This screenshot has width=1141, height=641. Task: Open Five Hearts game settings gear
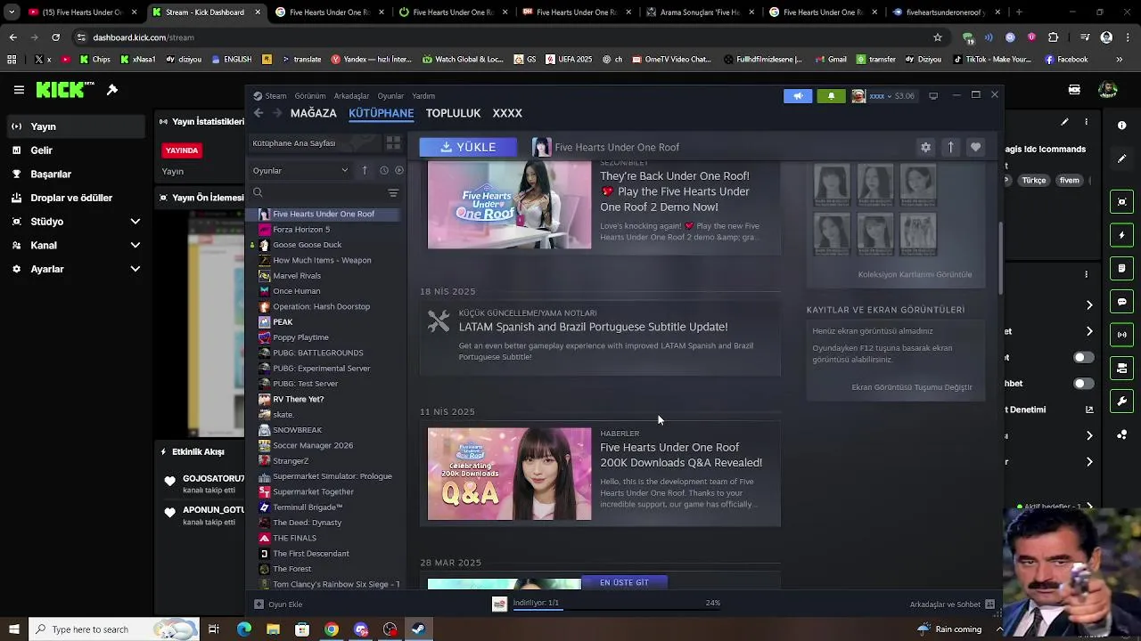[x=925, y=147]
